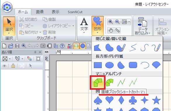This screenshot has width=171, height=111.
Task: Click the コピー copy button
Action: click(26, 26)
